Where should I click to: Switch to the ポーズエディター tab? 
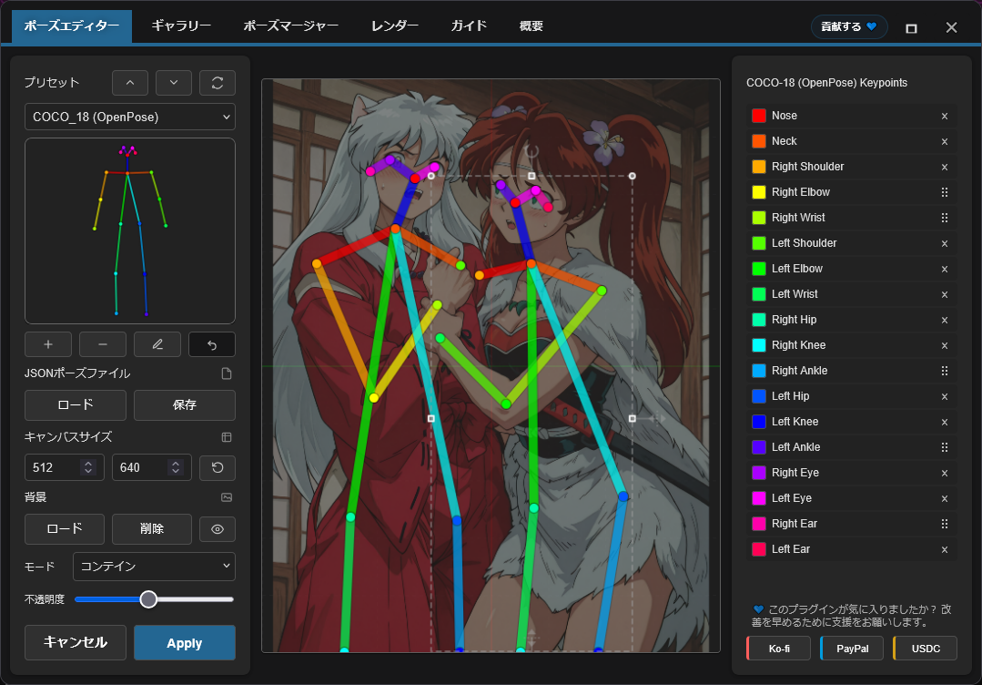click(71, 26)
